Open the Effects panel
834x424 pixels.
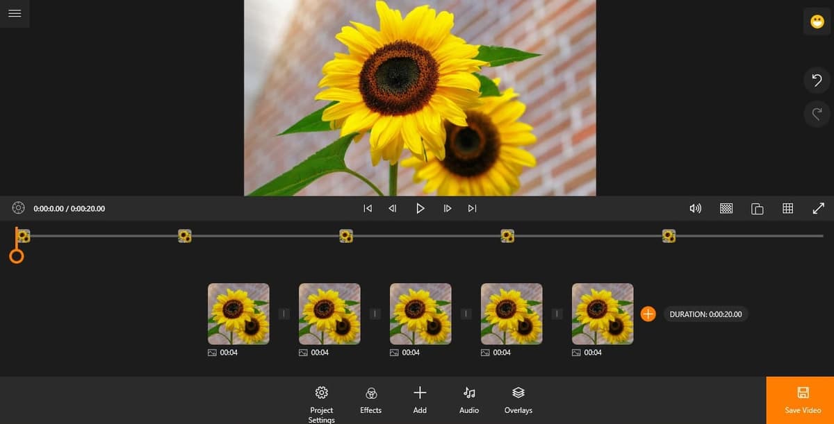tap(371, 400)
